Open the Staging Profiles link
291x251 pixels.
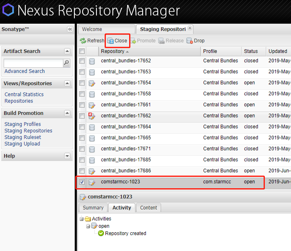point(22,124)
